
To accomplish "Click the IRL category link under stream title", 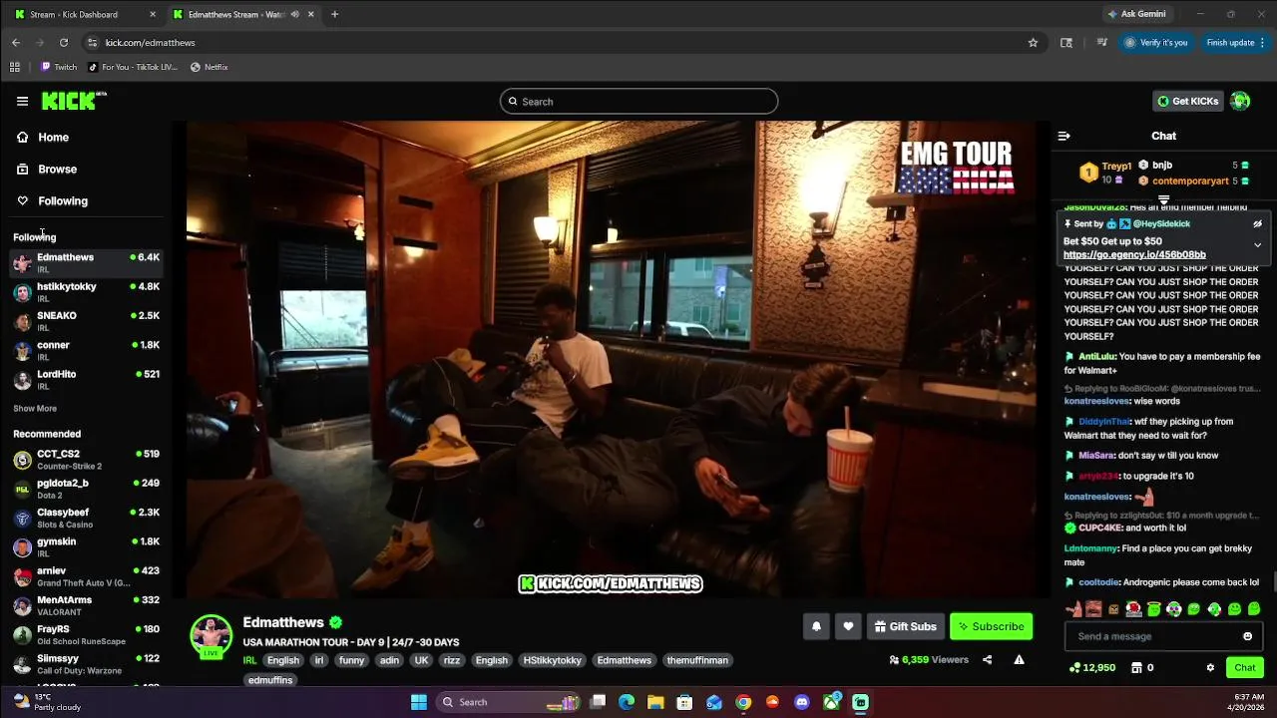I will coord(249,660).
